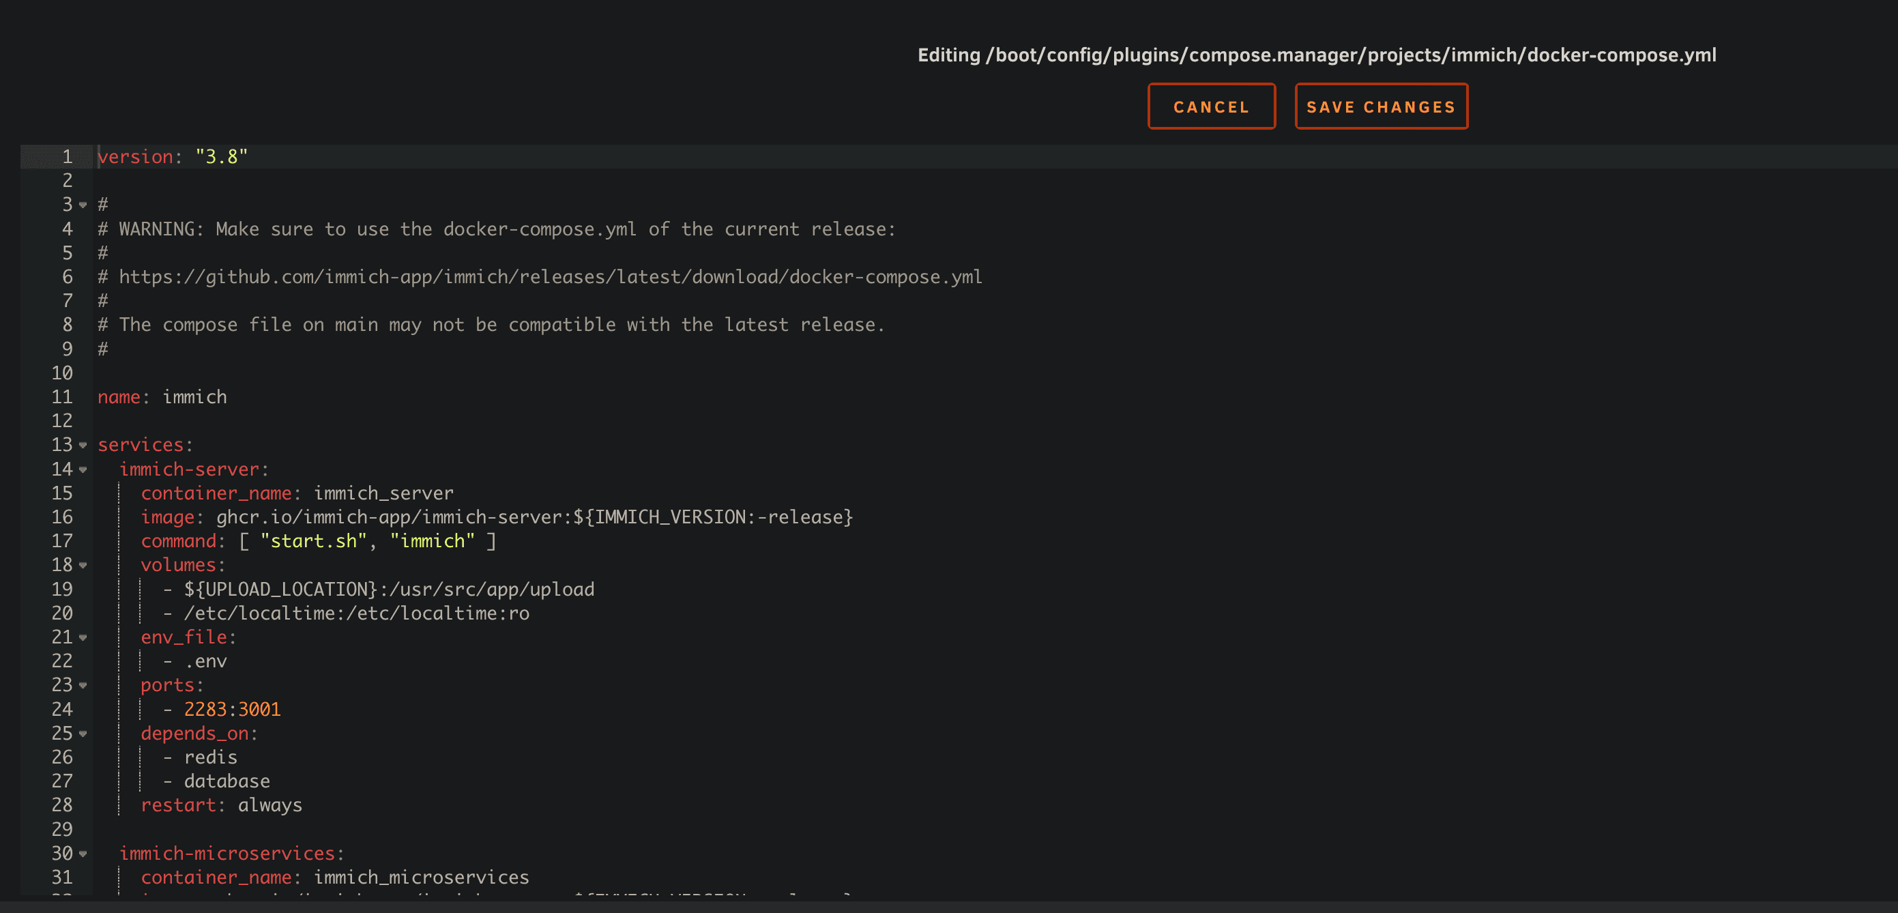The image size is (1898, 913).
Task: Click the GitHub releases URL comment text
Action: pyautogui.click(x=550, y=277)
